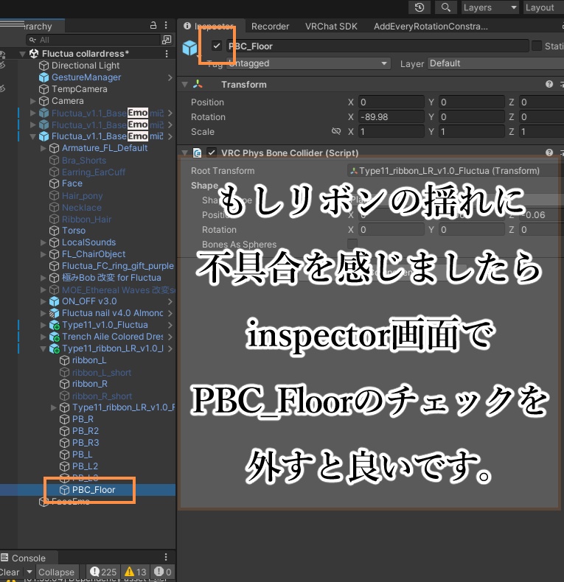Click VRC Phys Bone Collider script icon
Screen dimensions: 564x582
198,153
